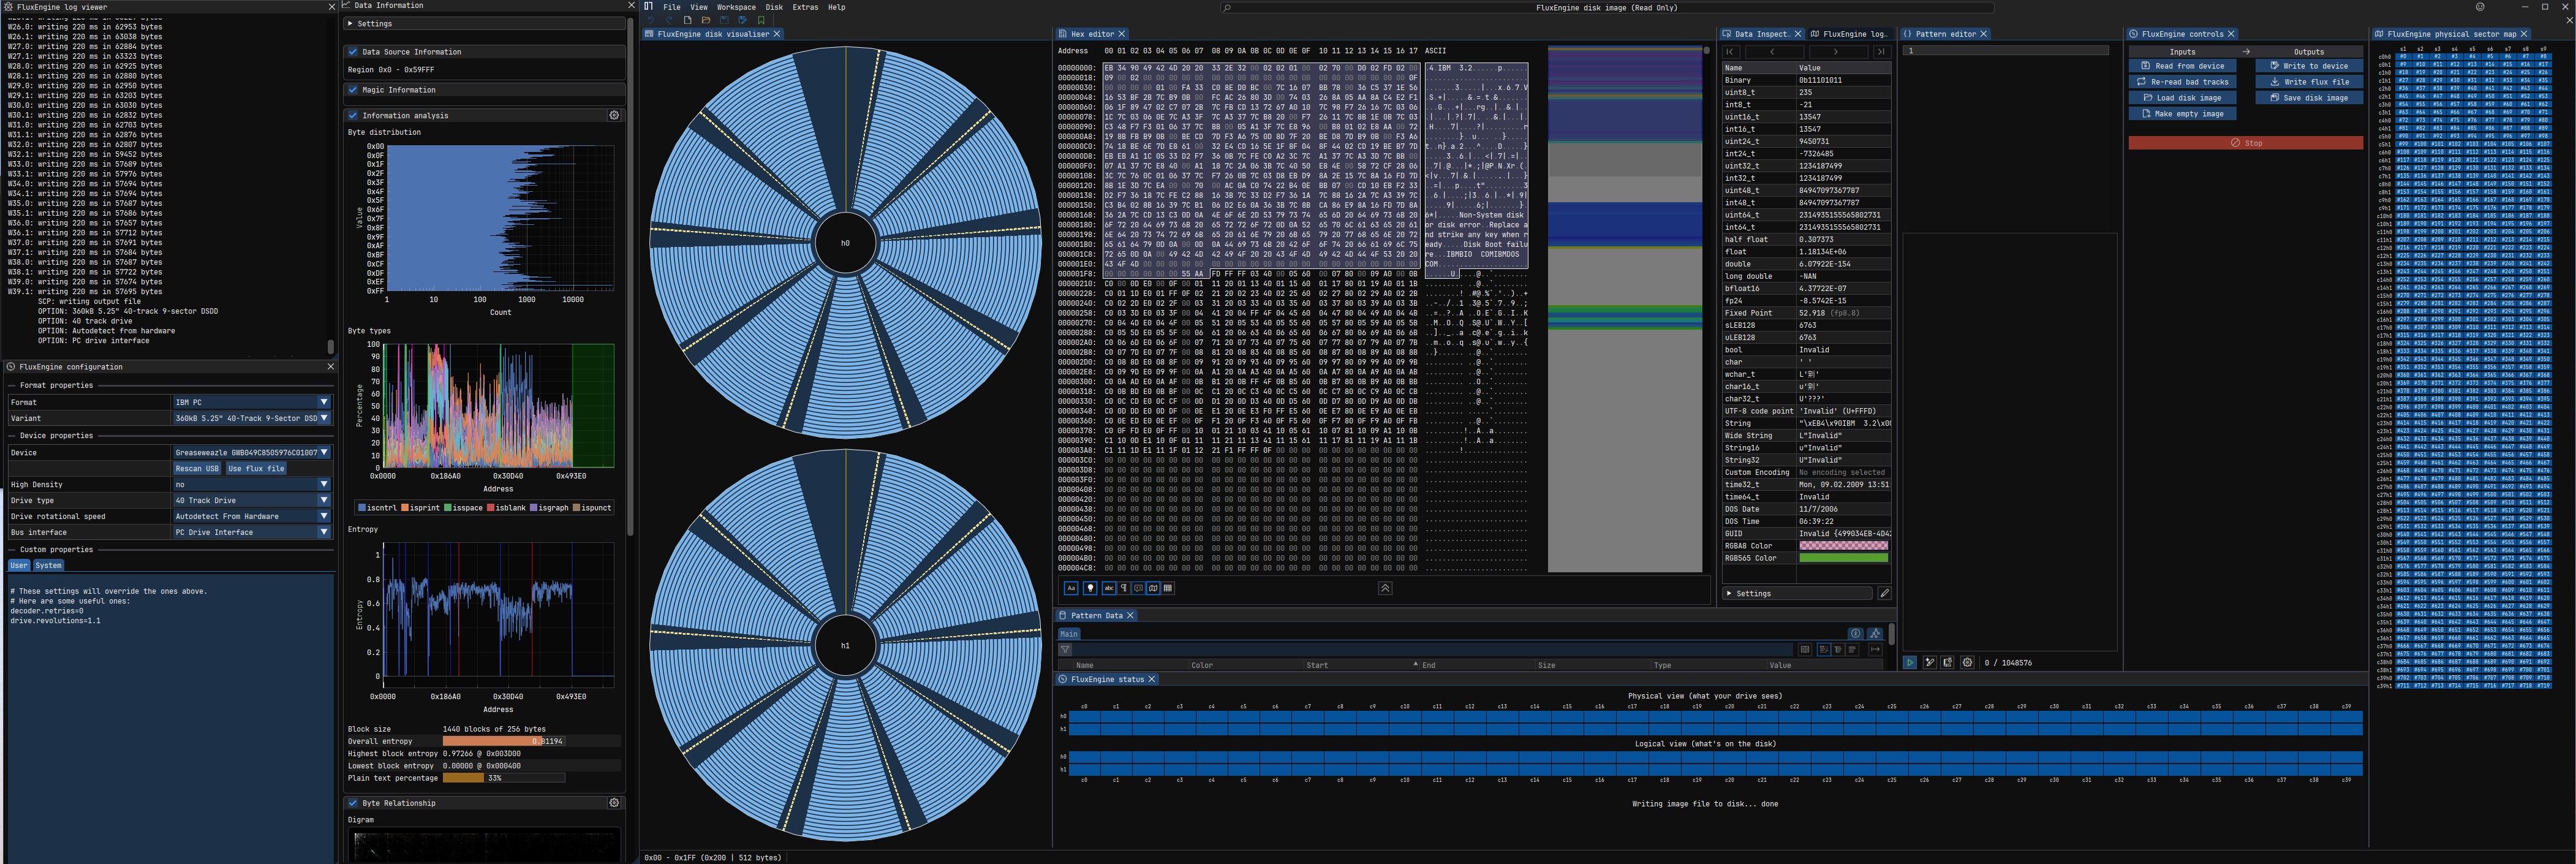
Task: Click the undo arrow in the main toolbar
Action: click(x=651, y=20)
